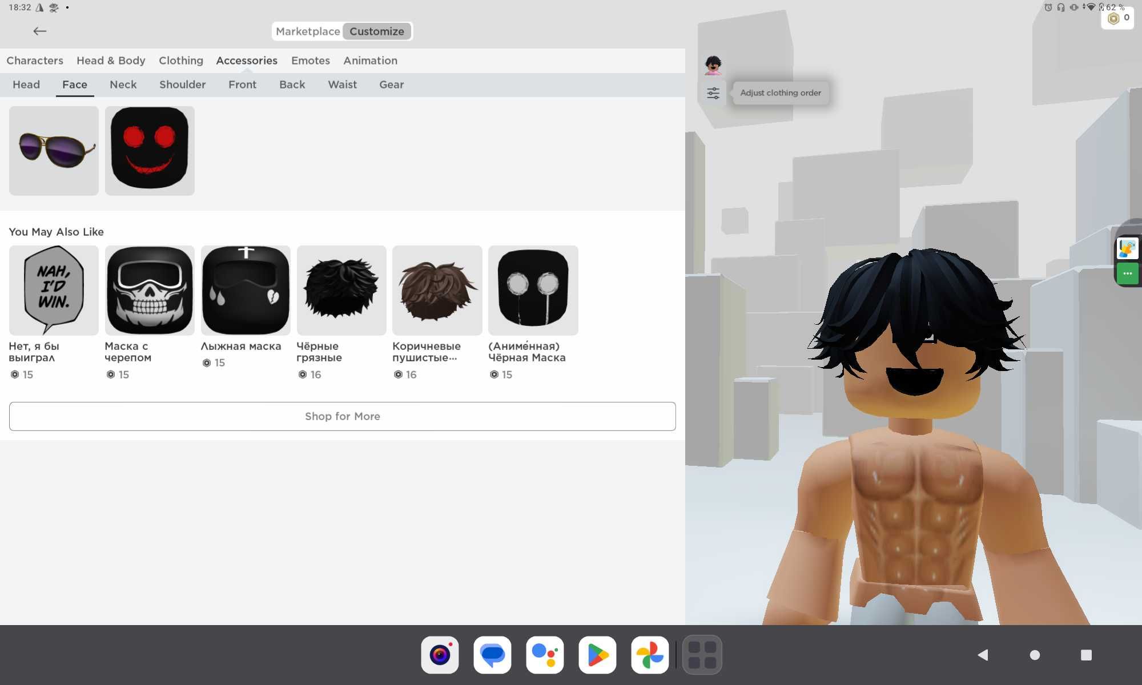Switch to the Marketplace tab
Screen dimensions: 1142x685
pyautogui.click(x=308, y=31)
